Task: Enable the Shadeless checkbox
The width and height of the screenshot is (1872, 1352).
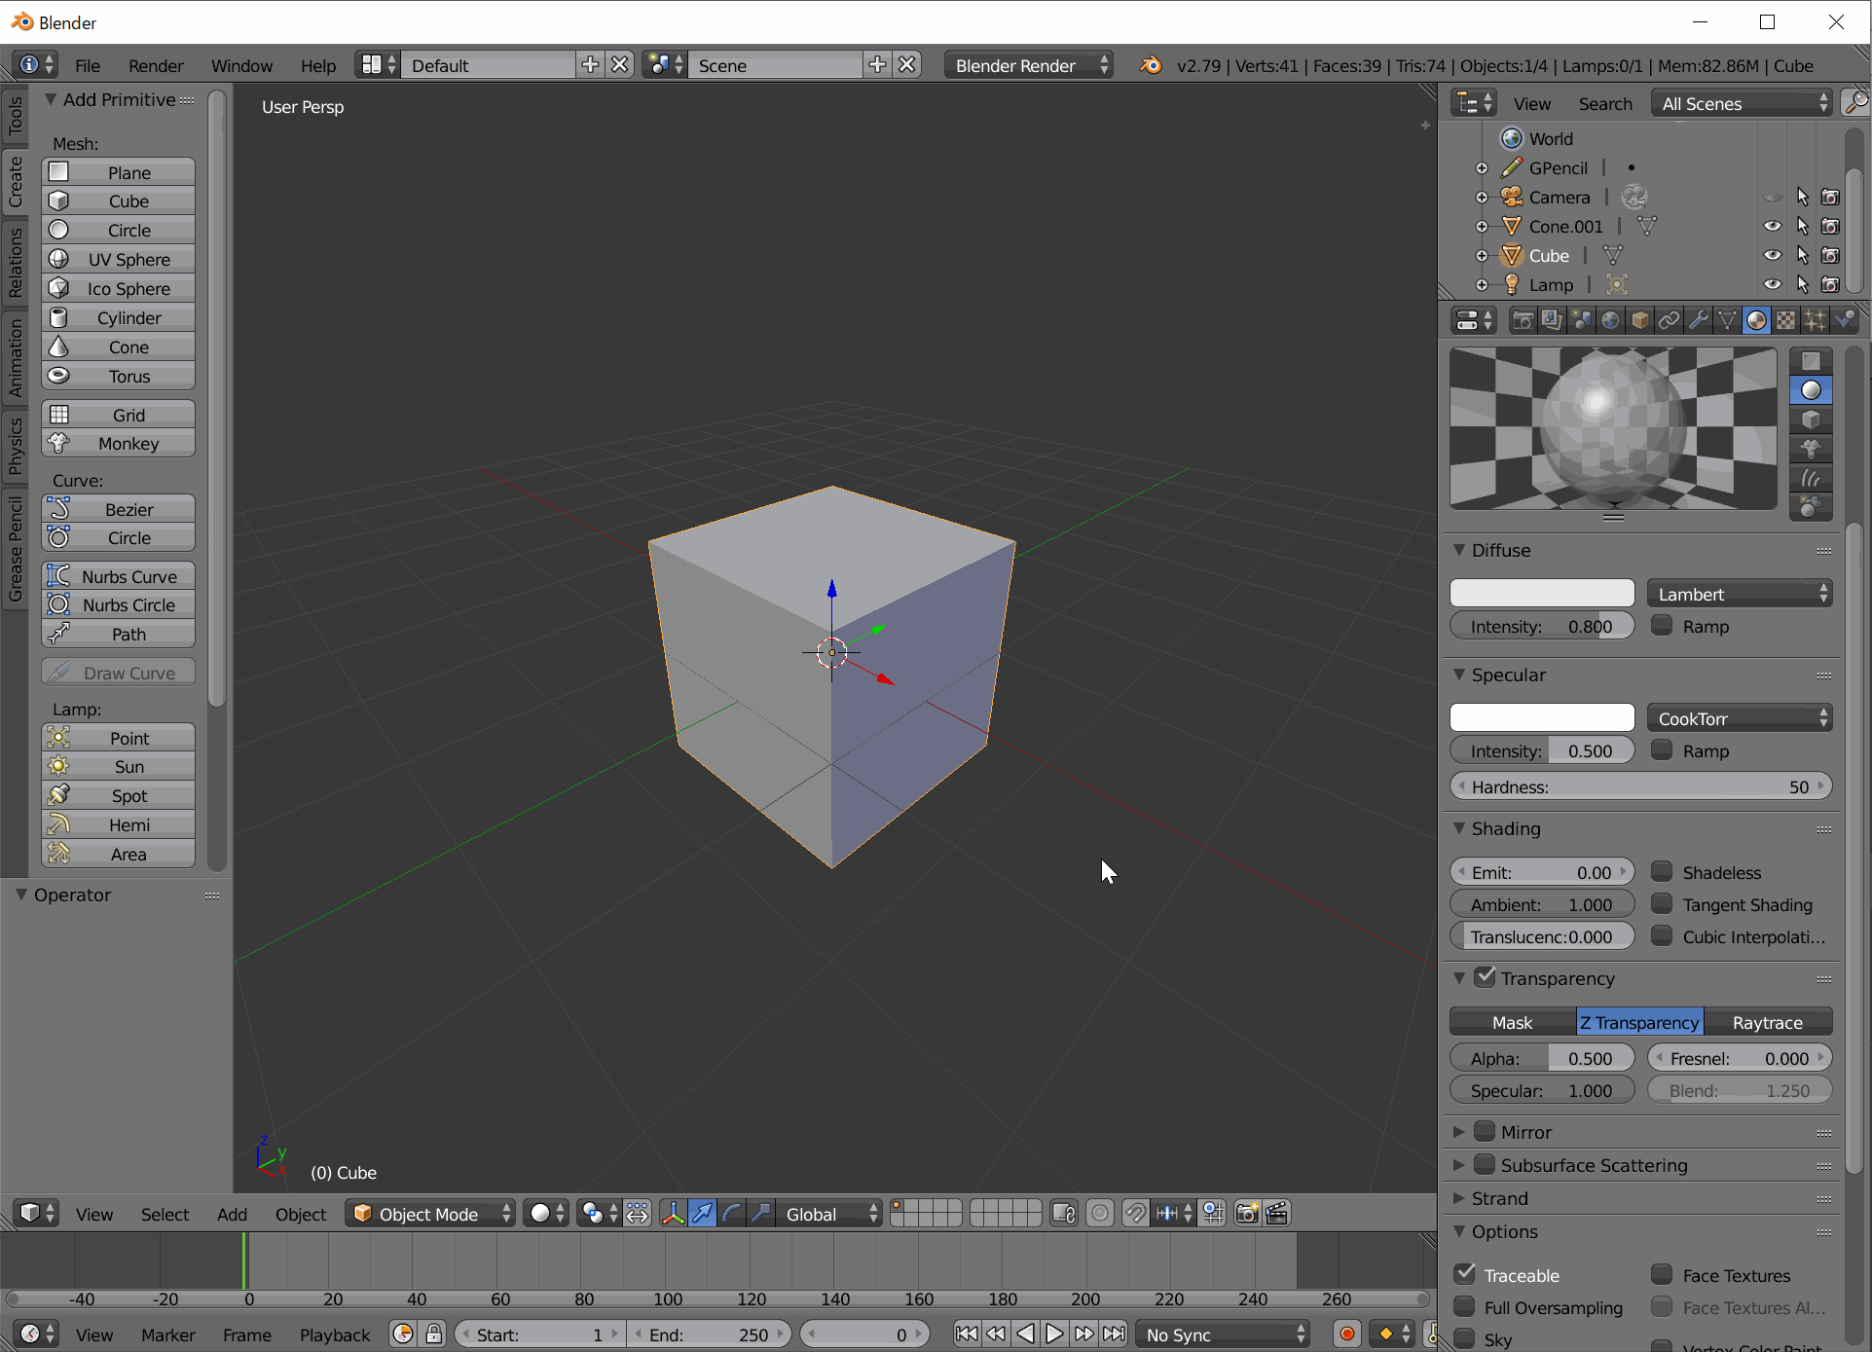Action: (1663, 871)
